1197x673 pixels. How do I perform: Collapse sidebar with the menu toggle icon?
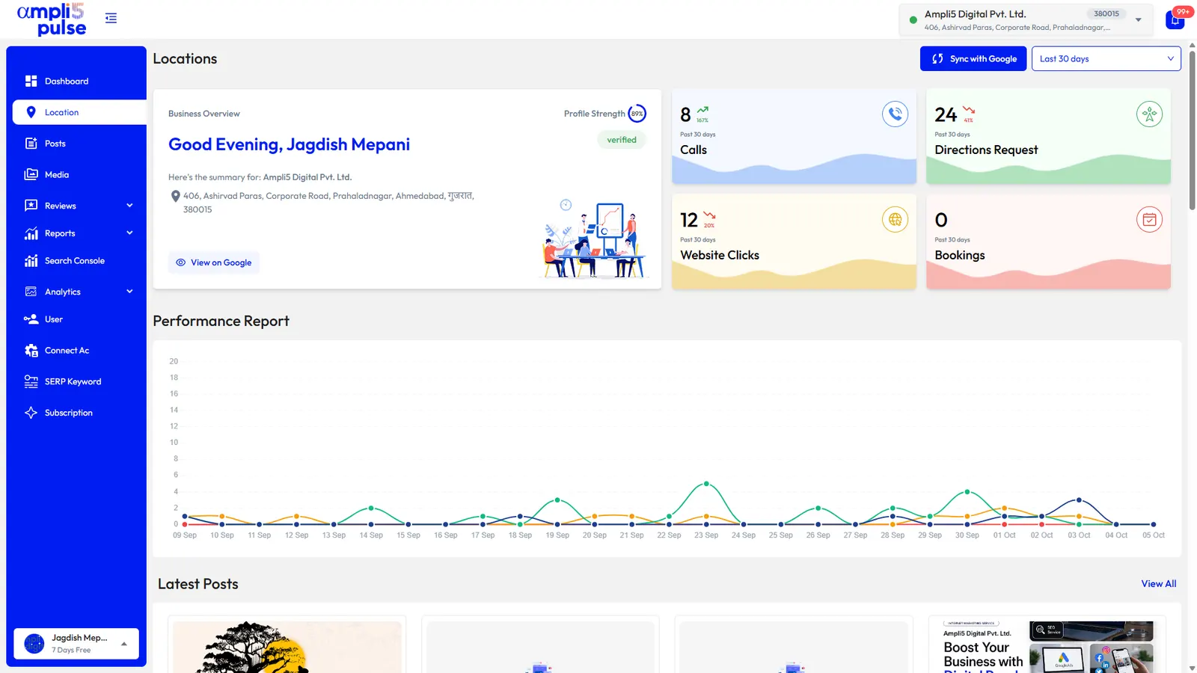111,18
